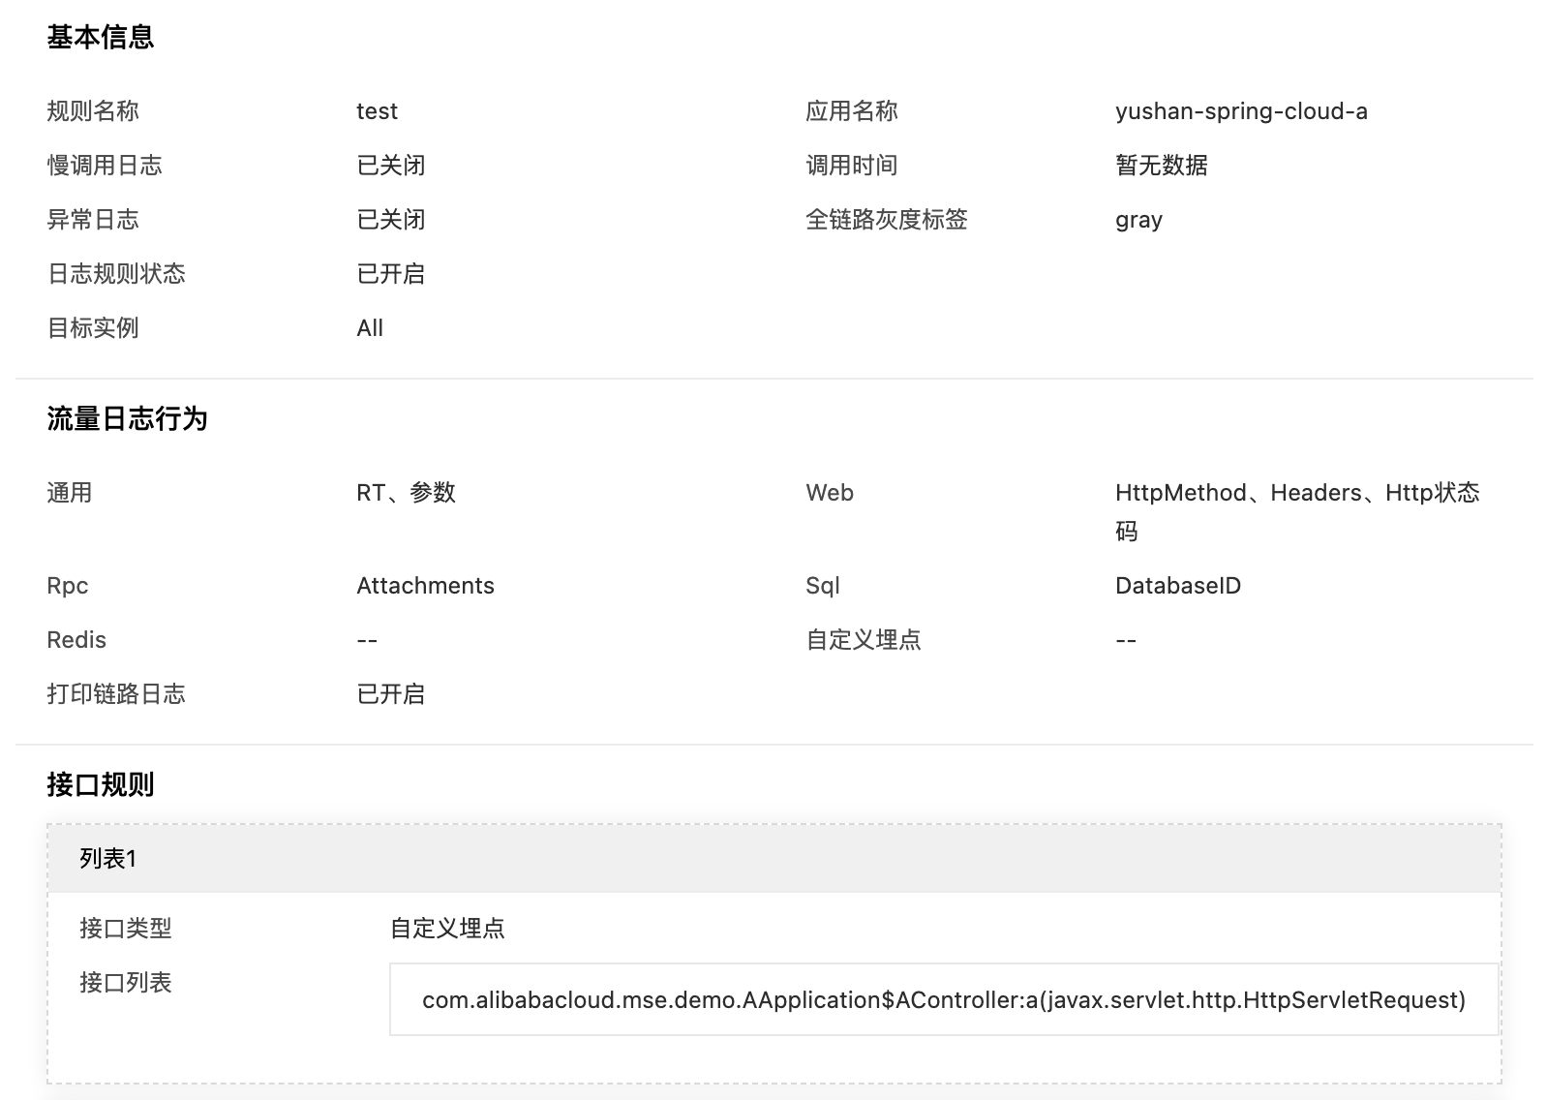
Task: Click the 流量日志行为 section heading
Action: tap(128, 418)
